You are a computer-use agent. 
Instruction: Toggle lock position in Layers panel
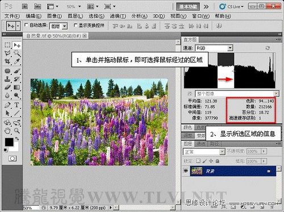coord(211,161)
